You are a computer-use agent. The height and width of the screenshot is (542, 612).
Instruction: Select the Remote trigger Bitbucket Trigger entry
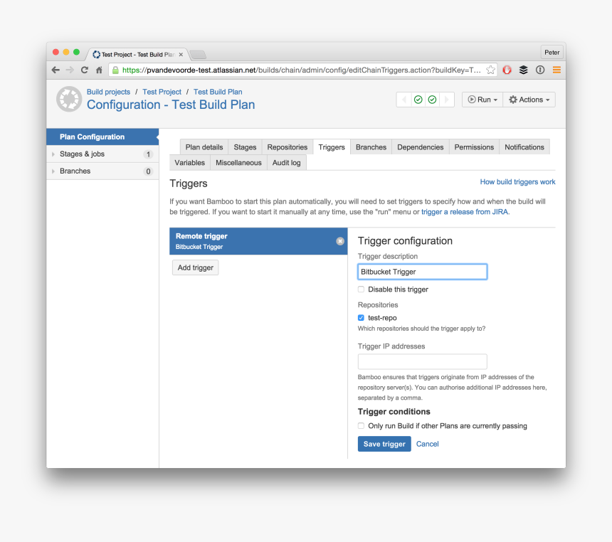(x=258, y=241)
